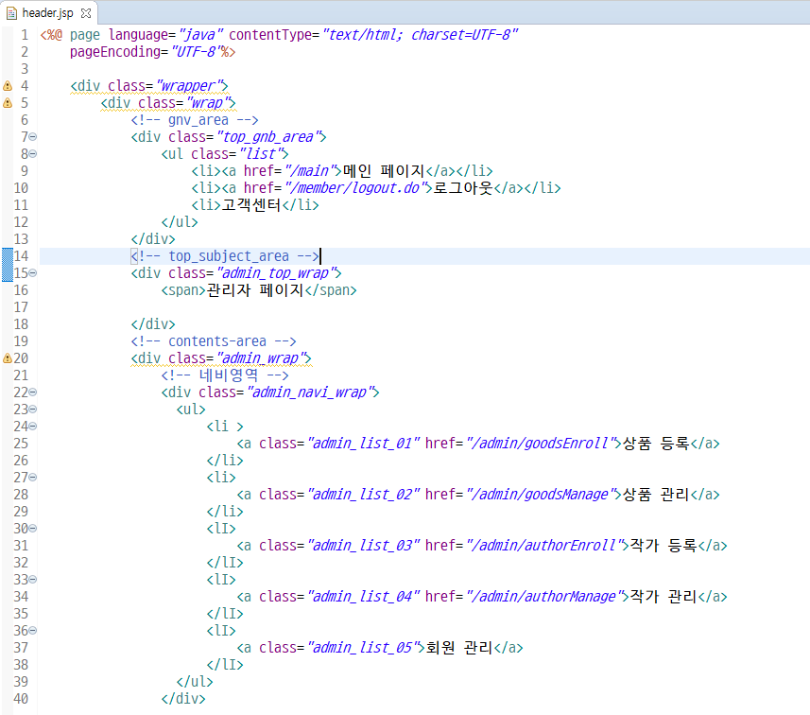Close the header.jsp tab
Screen dimensions: 810x715
[x=86, y=13]
